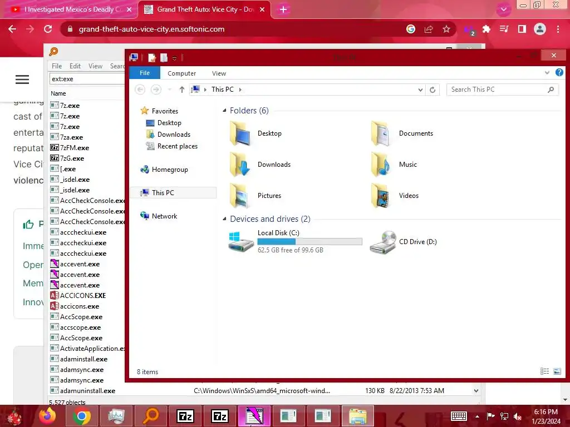Select Homegroup in navigation pane
Image resolution: width=570 pixels, height=427 pixels.
[x=170, y=170]
